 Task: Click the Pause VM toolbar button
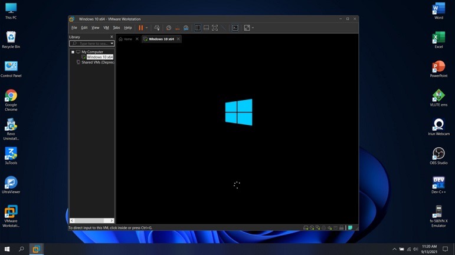140,28
